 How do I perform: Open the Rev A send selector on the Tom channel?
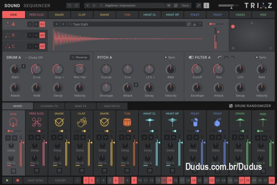(x=125, y=163)
